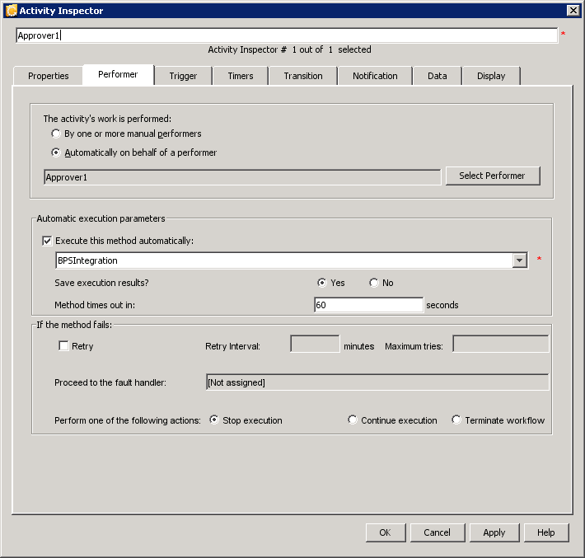Click the OK button
585x558 pixels.
386,532
